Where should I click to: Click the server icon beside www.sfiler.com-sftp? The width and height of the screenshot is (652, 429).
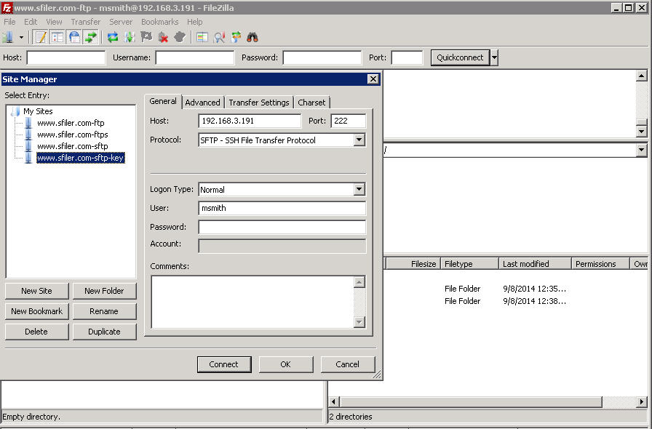(28, 146)
